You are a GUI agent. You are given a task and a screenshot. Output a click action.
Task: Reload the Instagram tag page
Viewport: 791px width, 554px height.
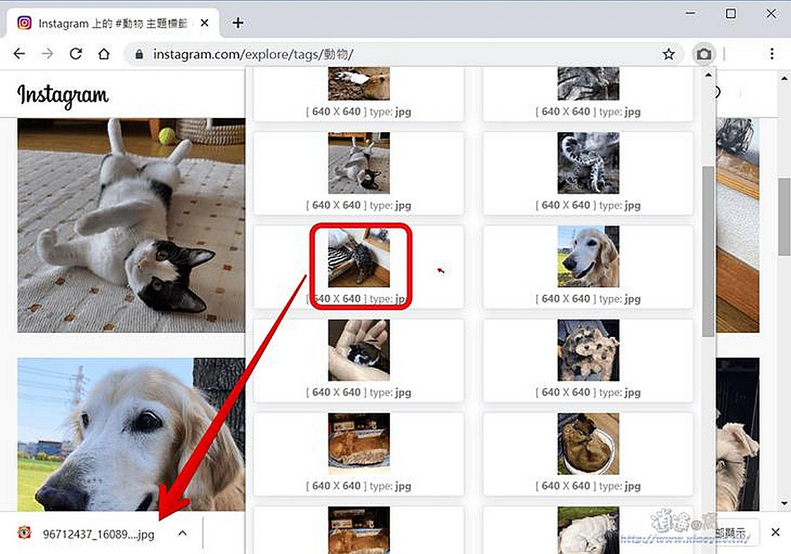click(x=76, y=54)
